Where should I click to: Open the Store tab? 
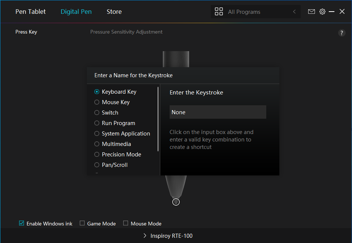(114, 12)
